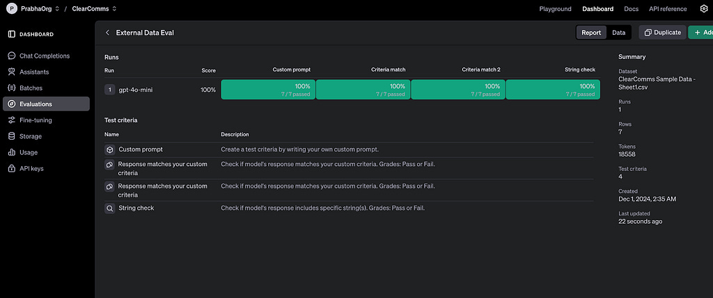Click the Assistants robot icon
713x298 pixels.
click(12, 72)
